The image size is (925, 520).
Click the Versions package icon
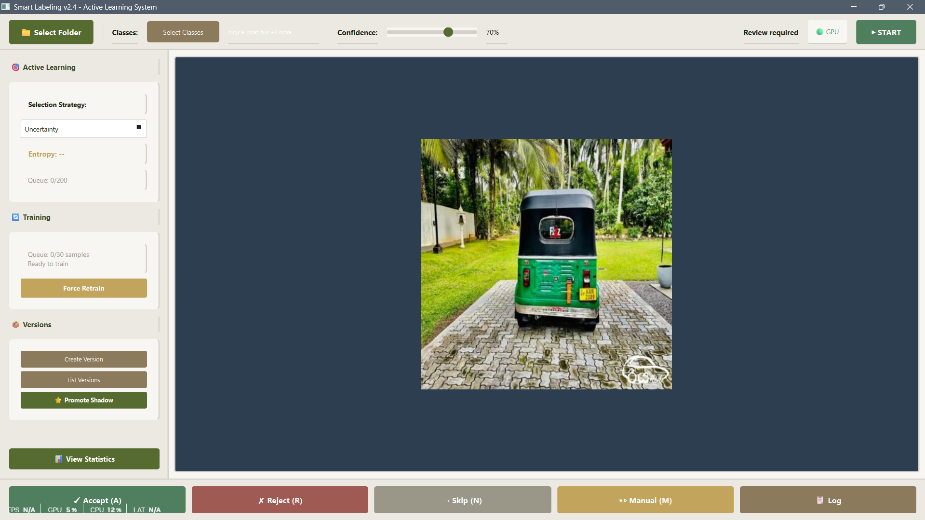(15, 325)
